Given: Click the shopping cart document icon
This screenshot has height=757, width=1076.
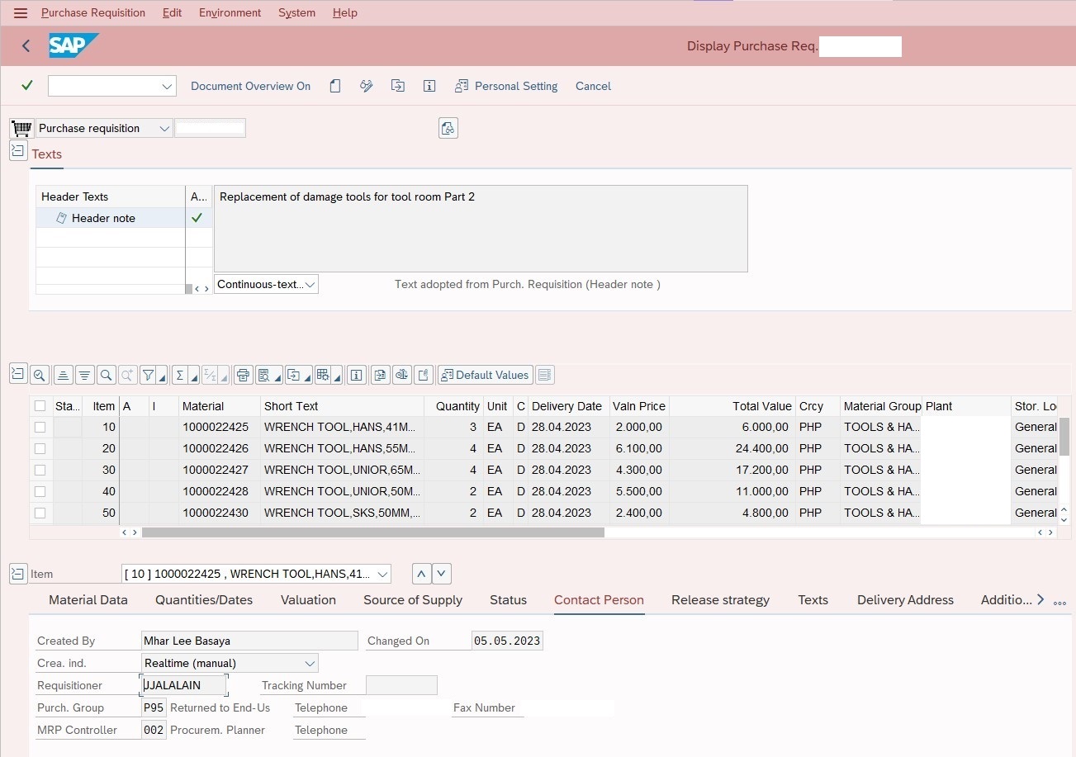Looking at the screenshot, I should click(21, 128).
